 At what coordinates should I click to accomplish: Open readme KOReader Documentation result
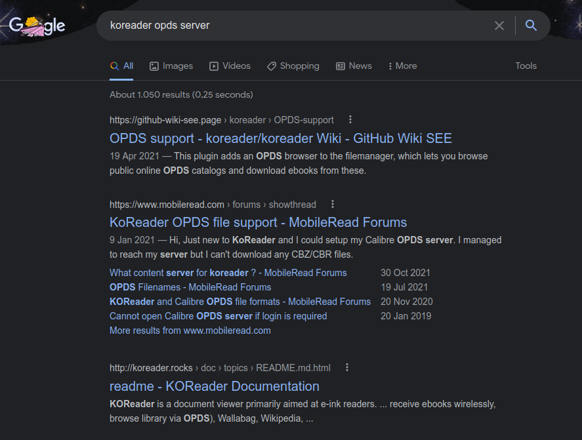pyautogui.click(x=214, y=386)
